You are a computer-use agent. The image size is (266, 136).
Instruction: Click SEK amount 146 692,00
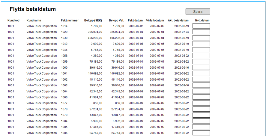[x=95, y=73]
